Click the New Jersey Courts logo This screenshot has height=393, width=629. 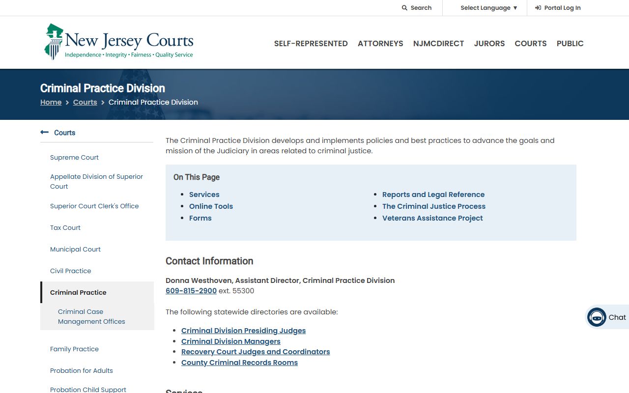[x=119, y=42]
